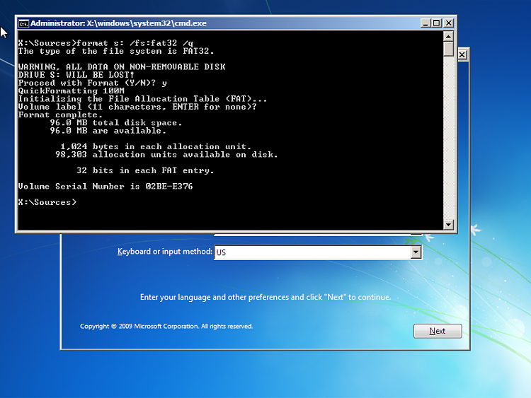Viewport: 531px width, 398px height.
Task: Click 'The type of the file system is FAT32.'
Action: 116,51
